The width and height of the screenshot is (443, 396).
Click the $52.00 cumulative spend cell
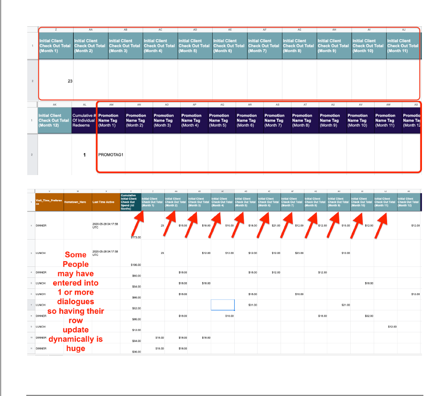[x=131, y=305]
